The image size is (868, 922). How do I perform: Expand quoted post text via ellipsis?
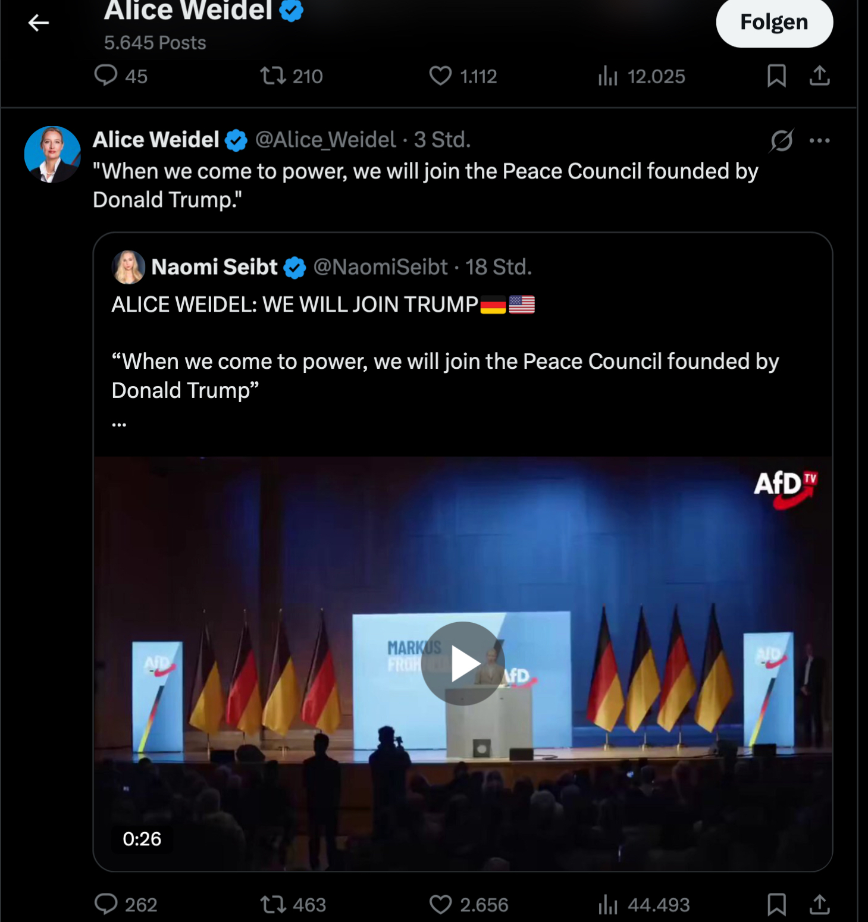point(119,424)
